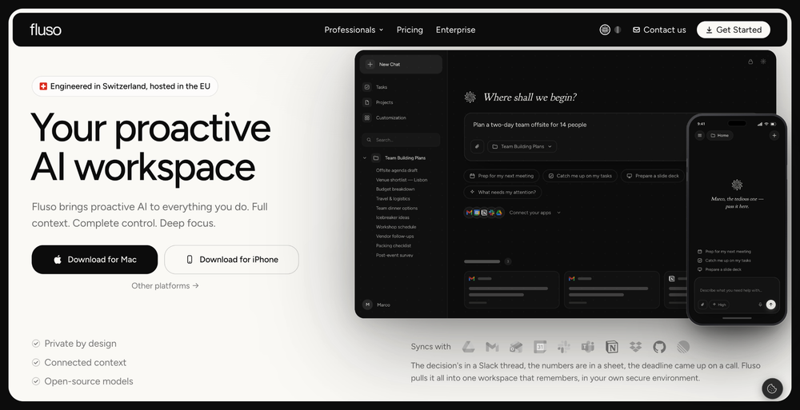Click Download for iPhone

click(x=232, y=260)
